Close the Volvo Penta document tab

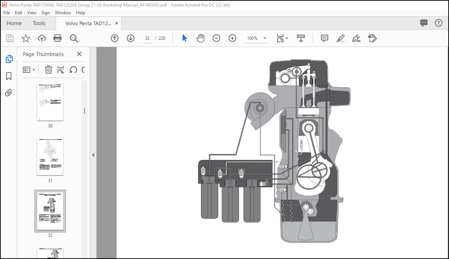(x=116, y=23)
